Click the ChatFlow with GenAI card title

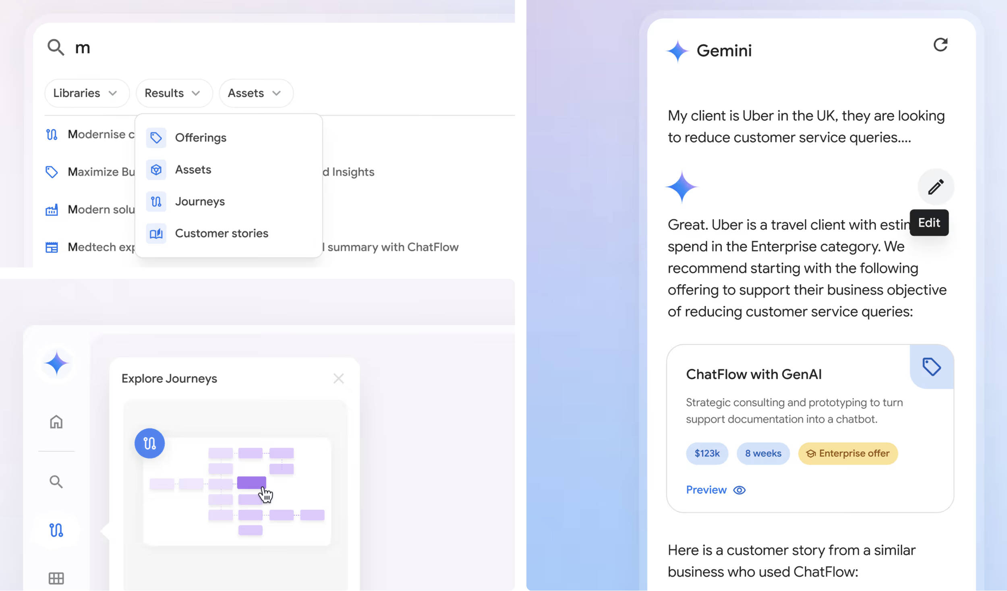(x=754, y=374)
